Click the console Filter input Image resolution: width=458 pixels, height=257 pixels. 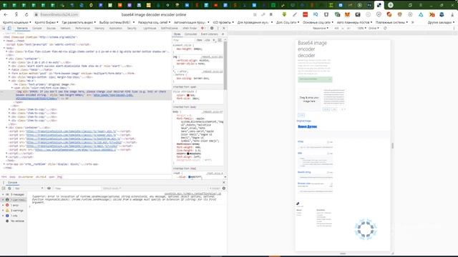point(77,188)
